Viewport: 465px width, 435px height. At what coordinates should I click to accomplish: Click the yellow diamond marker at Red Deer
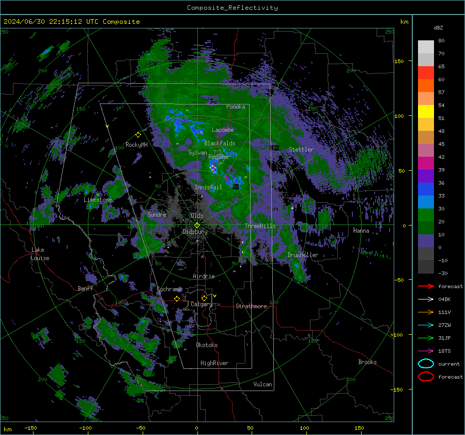click(x=212, y=168)
